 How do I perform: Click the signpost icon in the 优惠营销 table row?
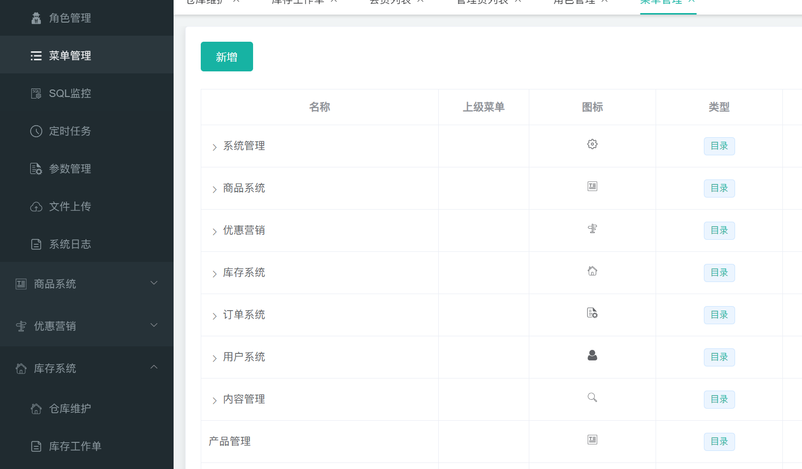(x=593, y=229)
